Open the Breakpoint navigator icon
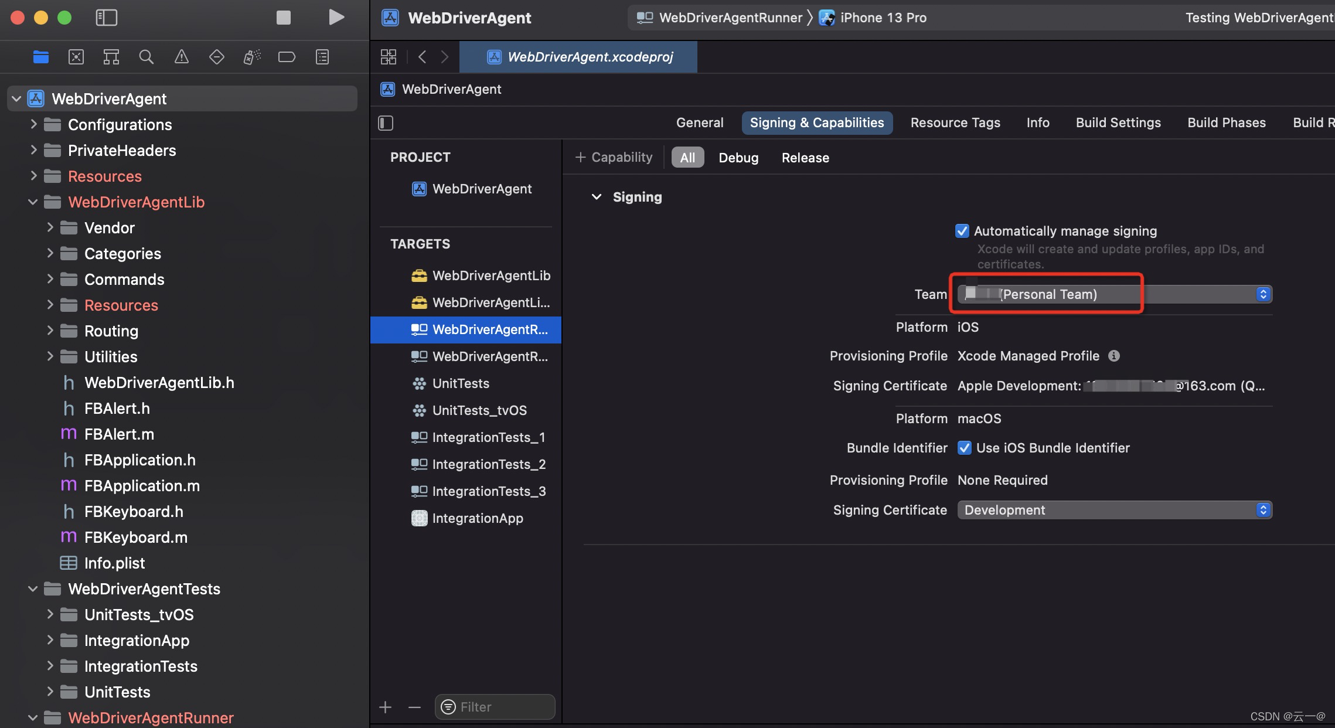Screen dimensions: 1335x728 pos(287,57)
